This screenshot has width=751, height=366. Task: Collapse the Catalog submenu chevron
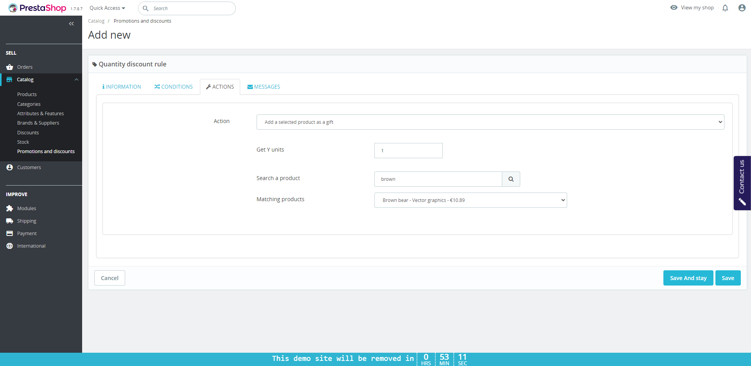pyautogui.click(x=76, y=80)
